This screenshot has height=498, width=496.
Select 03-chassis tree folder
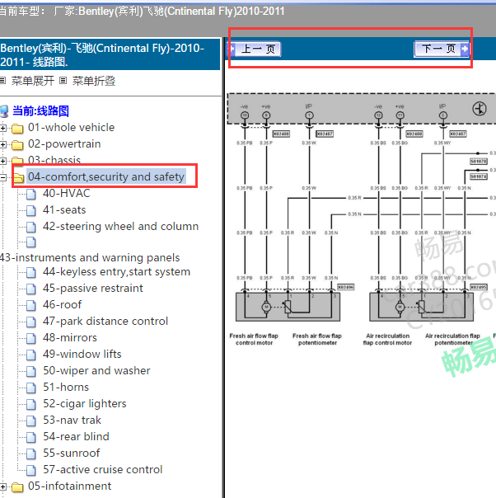(54, 160)
